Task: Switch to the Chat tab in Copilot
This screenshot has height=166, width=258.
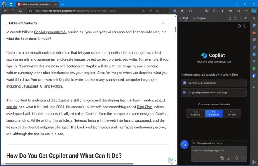Action: coord(184,18)
